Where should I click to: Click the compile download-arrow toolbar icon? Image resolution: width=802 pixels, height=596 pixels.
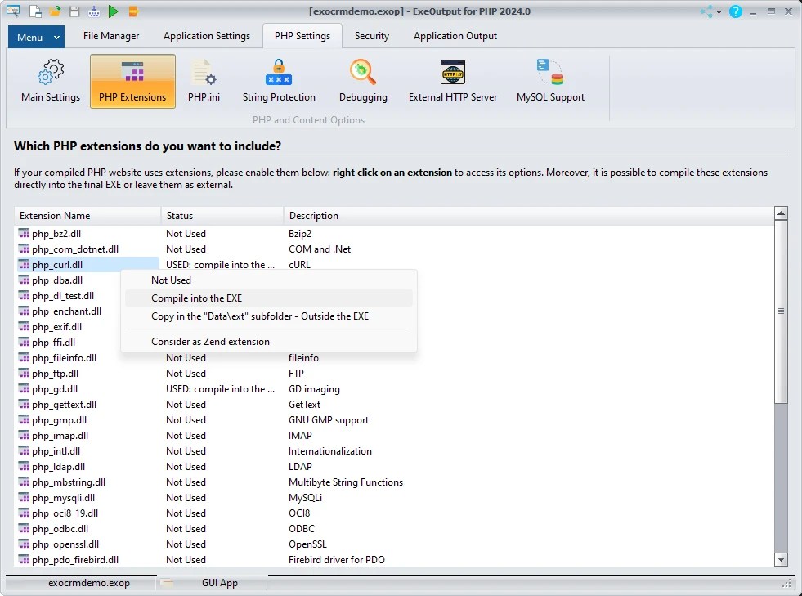point(93,11)
